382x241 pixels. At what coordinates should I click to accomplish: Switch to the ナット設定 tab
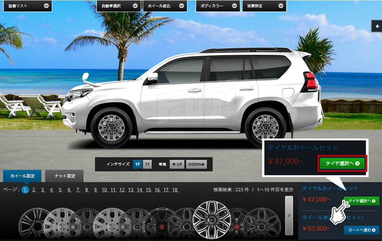click(x=64, y=176)
